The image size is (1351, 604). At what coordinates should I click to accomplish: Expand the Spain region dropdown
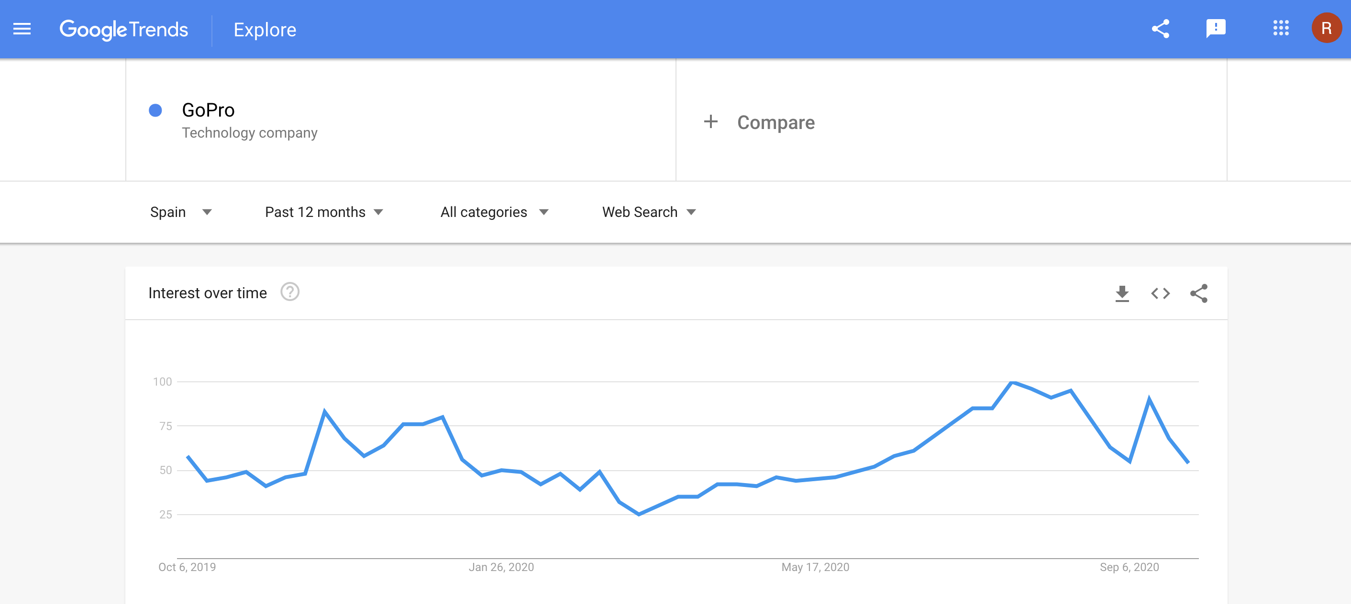[x=180, y=212]
